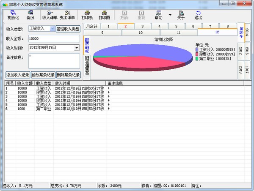Open the 帮助 (Help) toolbar button
Viewport: 254px width, 191px height.
click(x=158, y=15)
